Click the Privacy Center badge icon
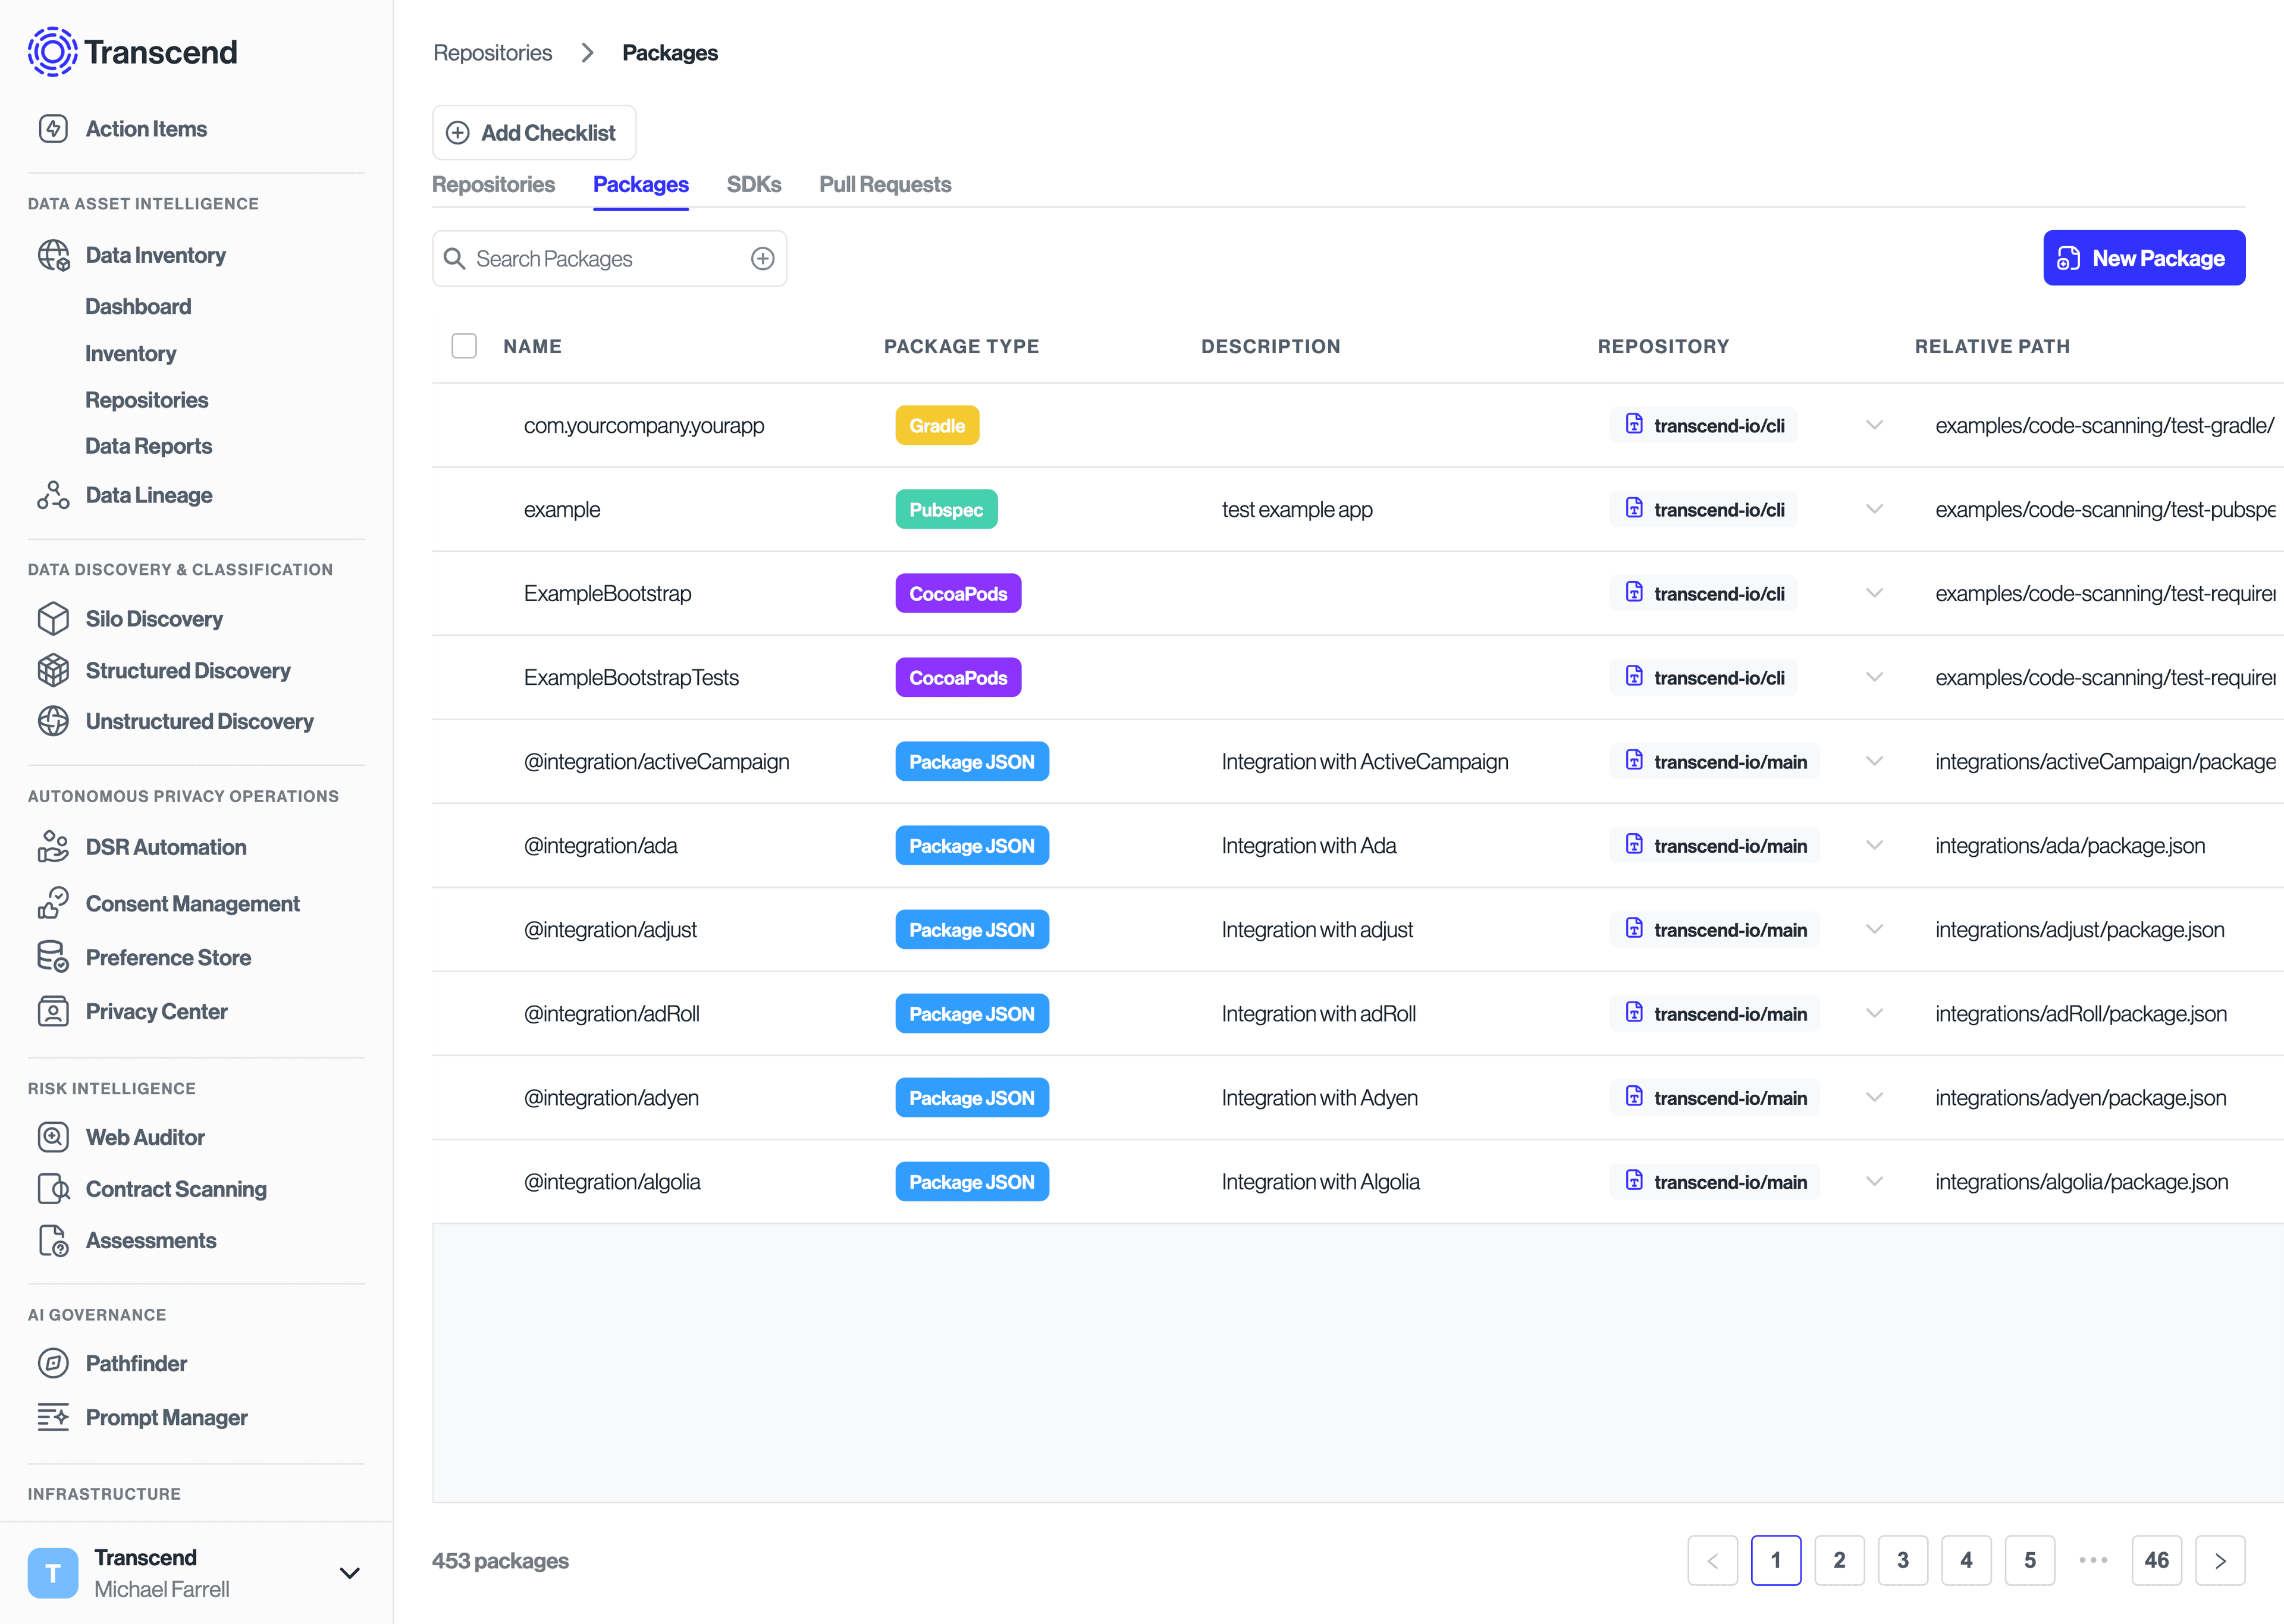This screenshot has height=1624, width=2284. tap(53, 1011)
